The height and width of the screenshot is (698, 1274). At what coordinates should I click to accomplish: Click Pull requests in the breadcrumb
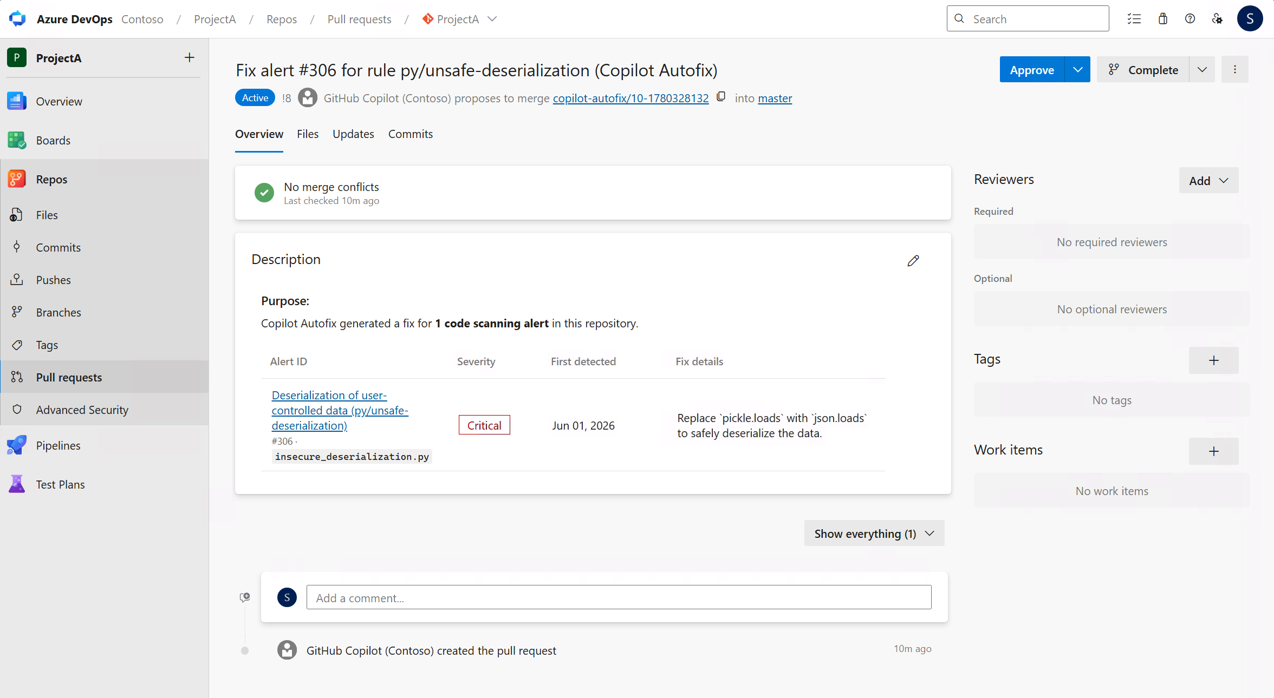(x=360, y=19)
